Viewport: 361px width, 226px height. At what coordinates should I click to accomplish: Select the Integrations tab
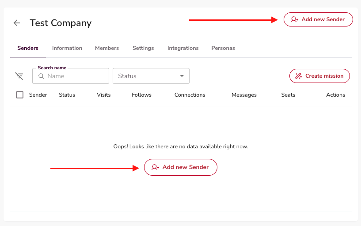[x=183, y=48]
